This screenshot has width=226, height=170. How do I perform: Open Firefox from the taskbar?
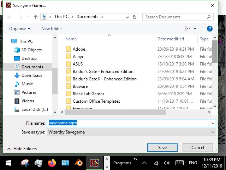(52, 163)
